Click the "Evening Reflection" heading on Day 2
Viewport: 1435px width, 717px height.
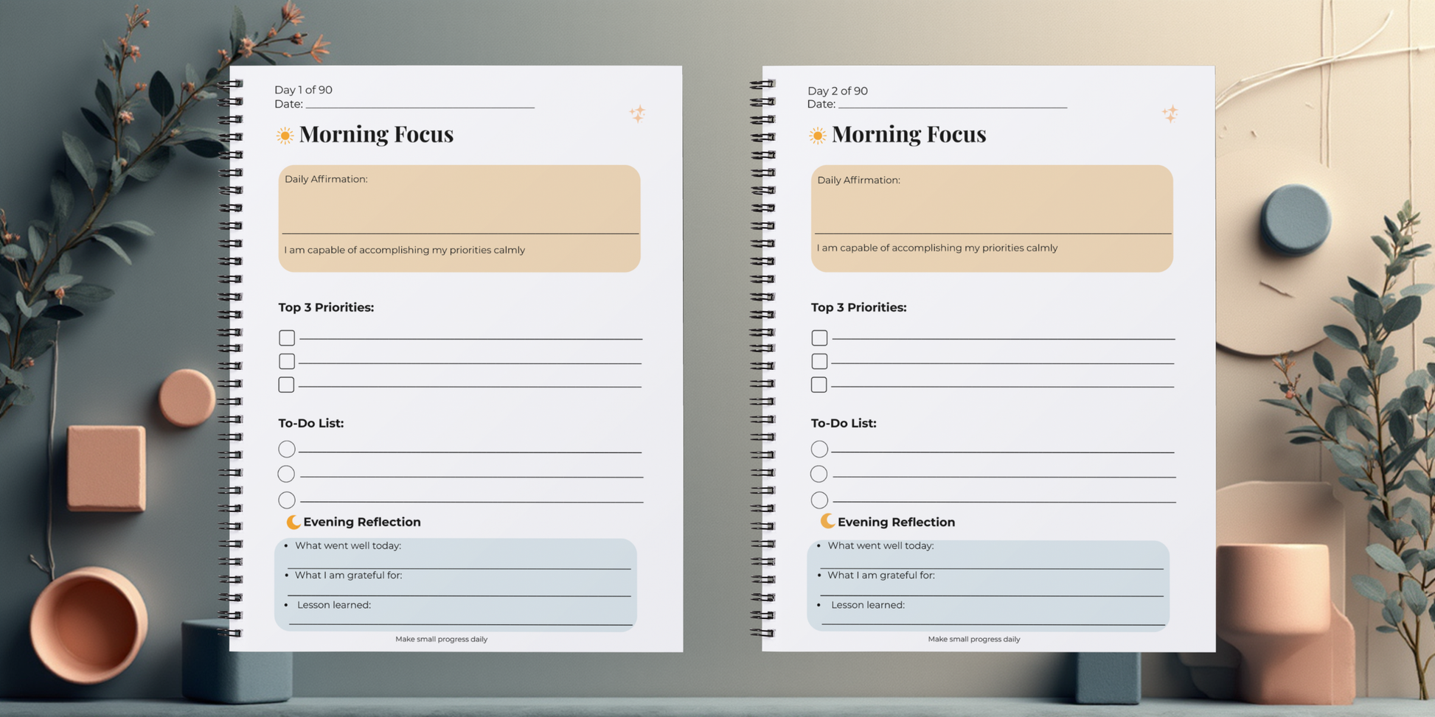point(896,522)
